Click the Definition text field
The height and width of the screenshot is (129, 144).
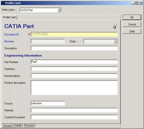click(74, 69)
